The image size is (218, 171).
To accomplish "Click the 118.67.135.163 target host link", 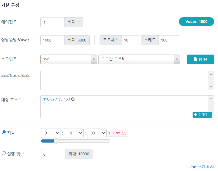I will click(57, 99).
